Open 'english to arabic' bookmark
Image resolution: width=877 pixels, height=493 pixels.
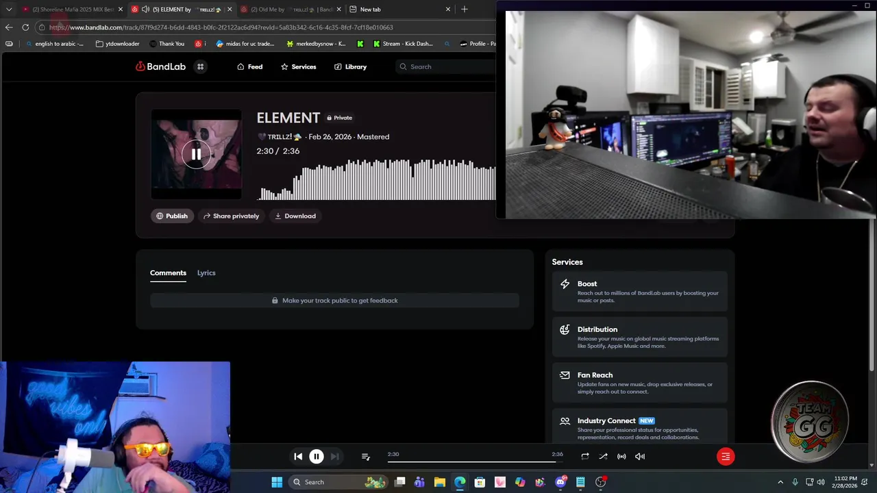click(54, 44)
